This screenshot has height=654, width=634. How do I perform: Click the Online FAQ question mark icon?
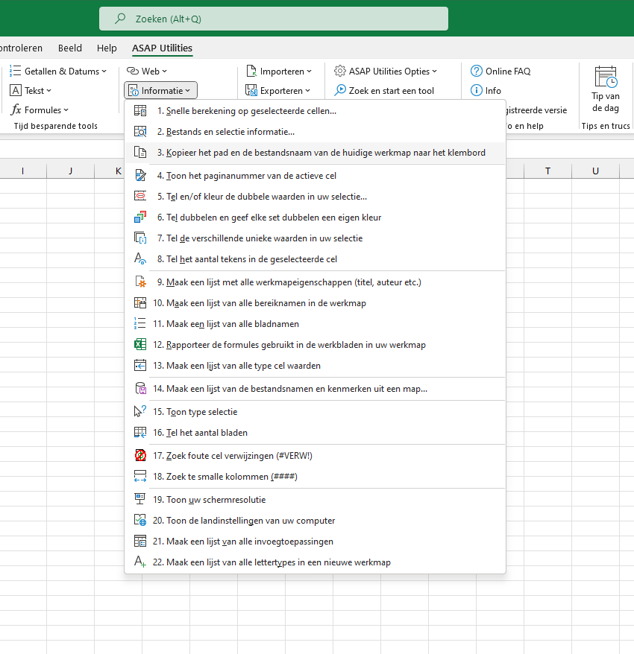pyautogui.click(x=476, y=72)
